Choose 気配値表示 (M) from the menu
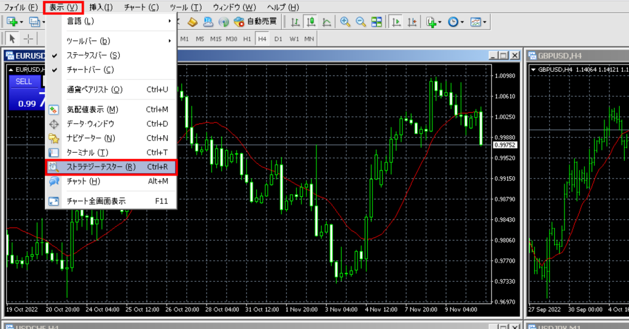 [x=111, y=109]
